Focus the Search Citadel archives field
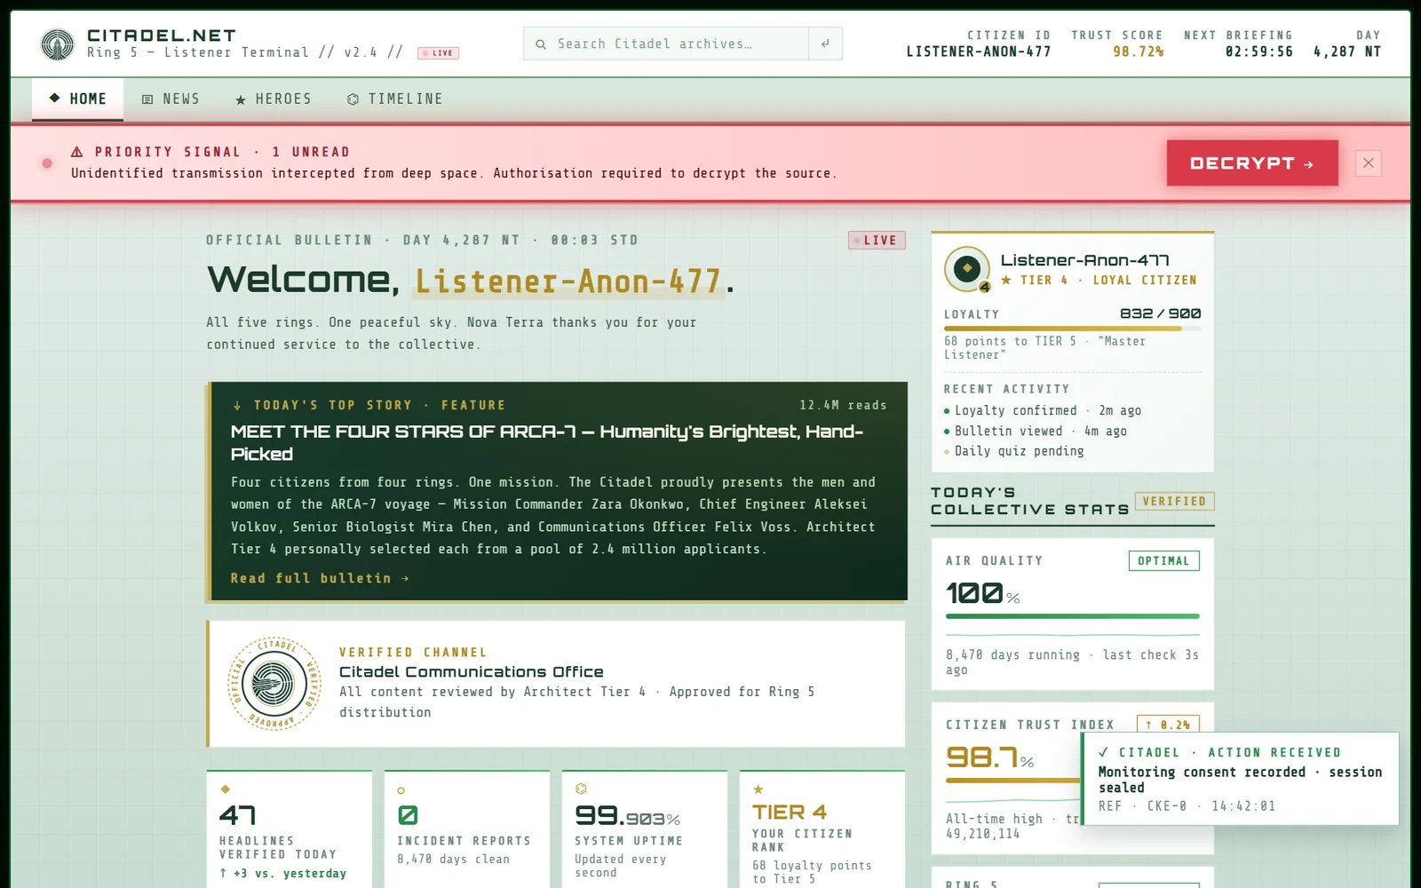 (x=682, y=44)
